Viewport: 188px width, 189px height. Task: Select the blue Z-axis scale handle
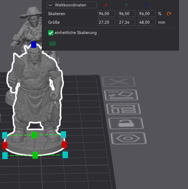click(34, 45)
